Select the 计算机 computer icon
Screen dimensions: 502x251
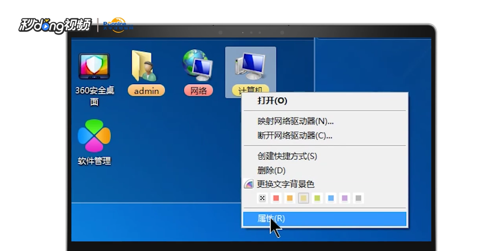pos(251,67)
